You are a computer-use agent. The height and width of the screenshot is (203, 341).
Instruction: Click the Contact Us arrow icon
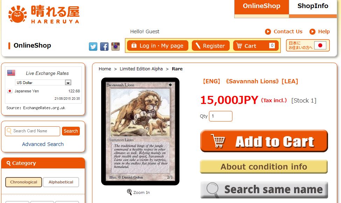coord(268,32)
